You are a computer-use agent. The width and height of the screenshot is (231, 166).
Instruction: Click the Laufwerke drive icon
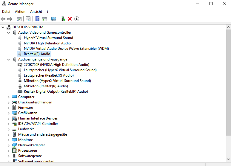(x=14, y=130)
